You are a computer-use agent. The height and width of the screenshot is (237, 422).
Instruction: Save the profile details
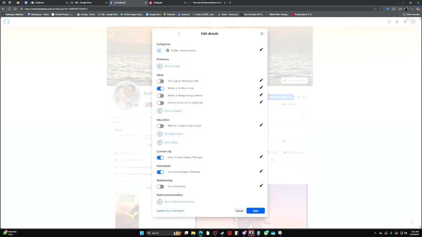coord(256,211)
